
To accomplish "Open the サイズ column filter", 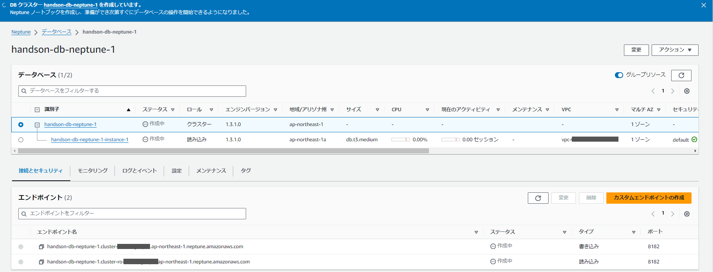I will click(x=377, y=110).
